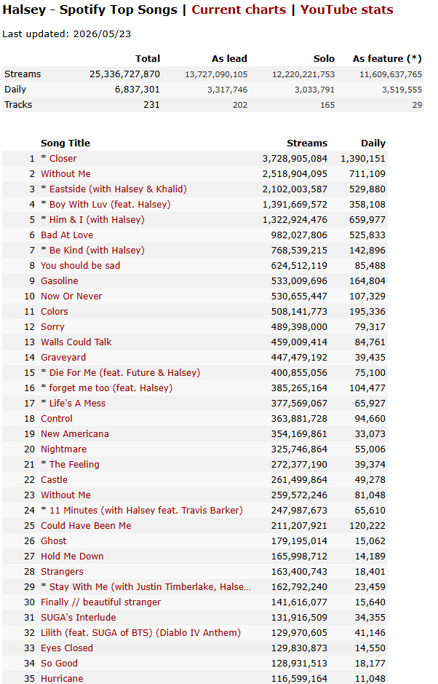Viewport: 438px width, 684px height.
Task: Click Boy With Luv (feat. Halsey)
Action: click(x=110, y=204)
